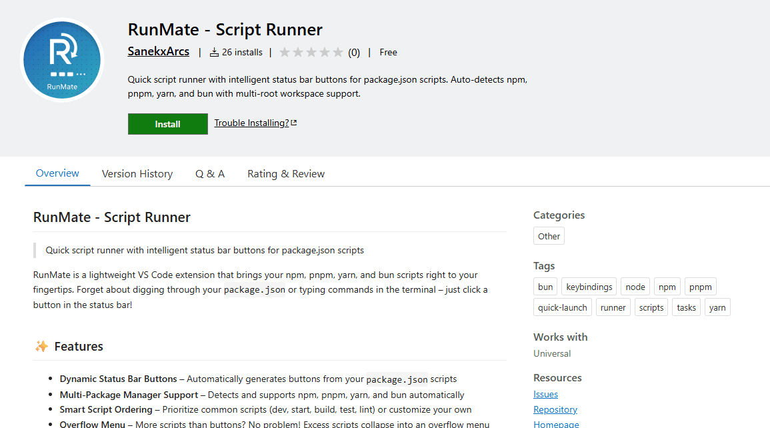The image size is (770, 428).
Task: Click the Smart Script Ordering bullet
Action: pyautogui.click(x=266, y=409)
